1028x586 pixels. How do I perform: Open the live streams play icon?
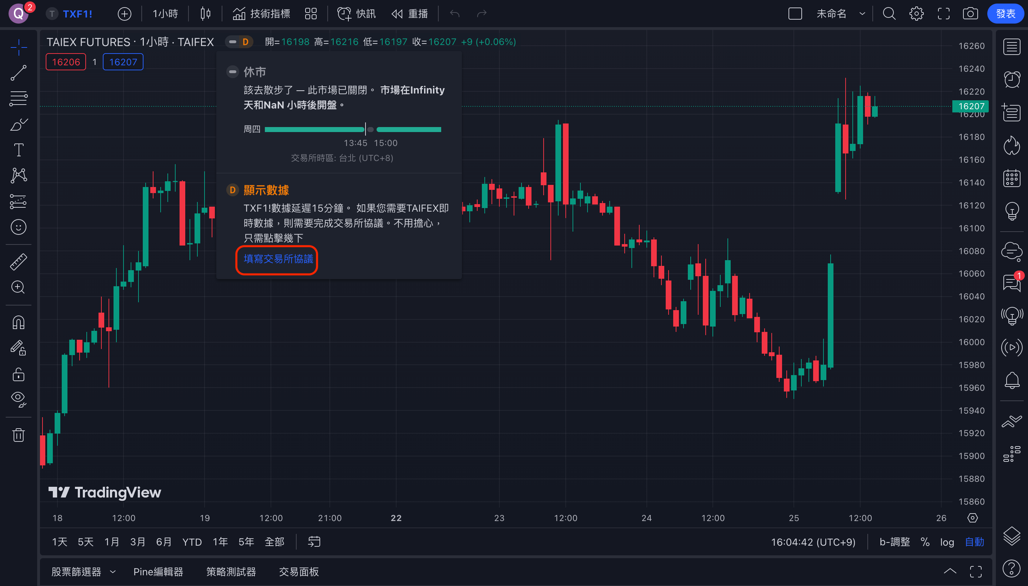point(1012,347)
